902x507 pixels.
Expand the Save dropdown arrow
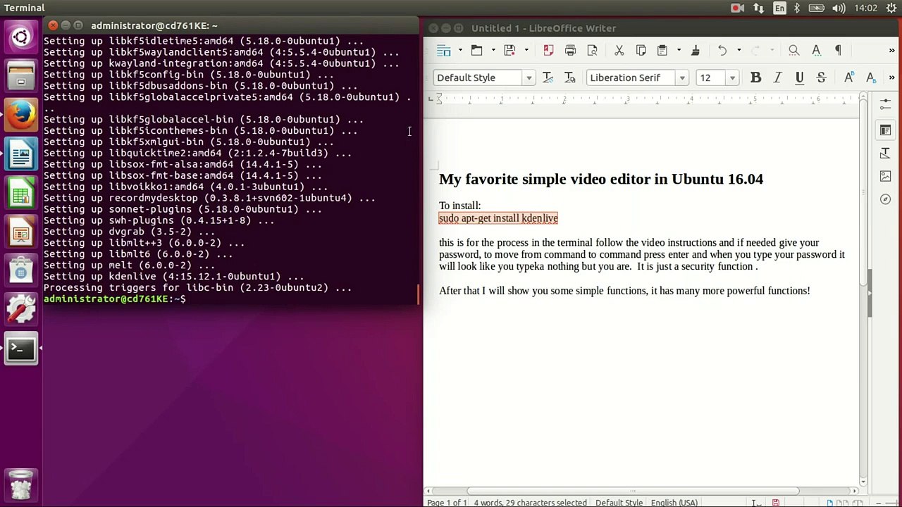tap(526, 50)
